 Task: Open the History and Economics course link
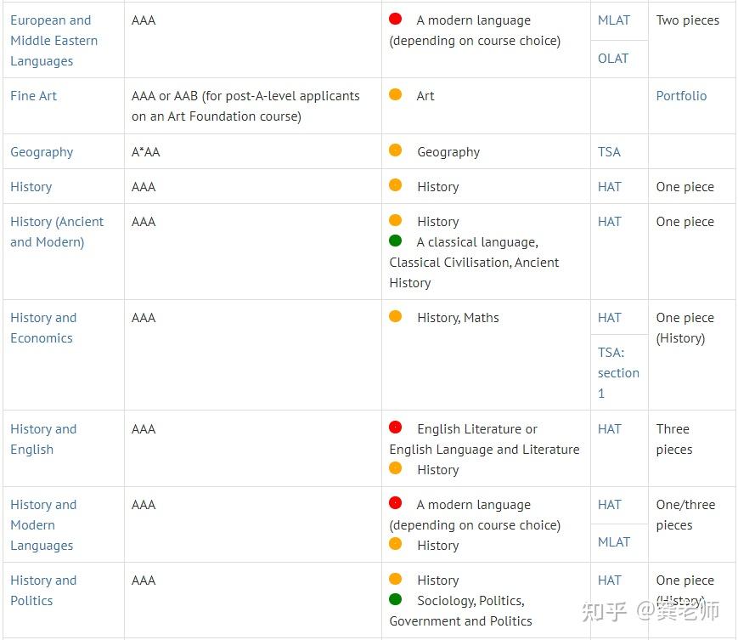click(x=43, y=328)
